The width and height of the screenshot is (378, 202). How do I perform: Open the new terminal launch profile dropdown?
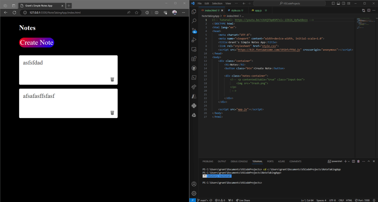(349, 161)
